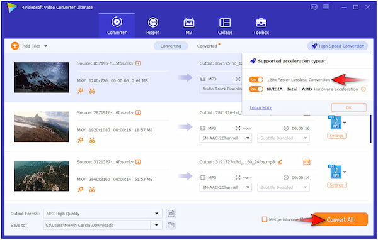Open the Learn More link
The height and width of the screenshot is (240, 378).
[261, 107]
